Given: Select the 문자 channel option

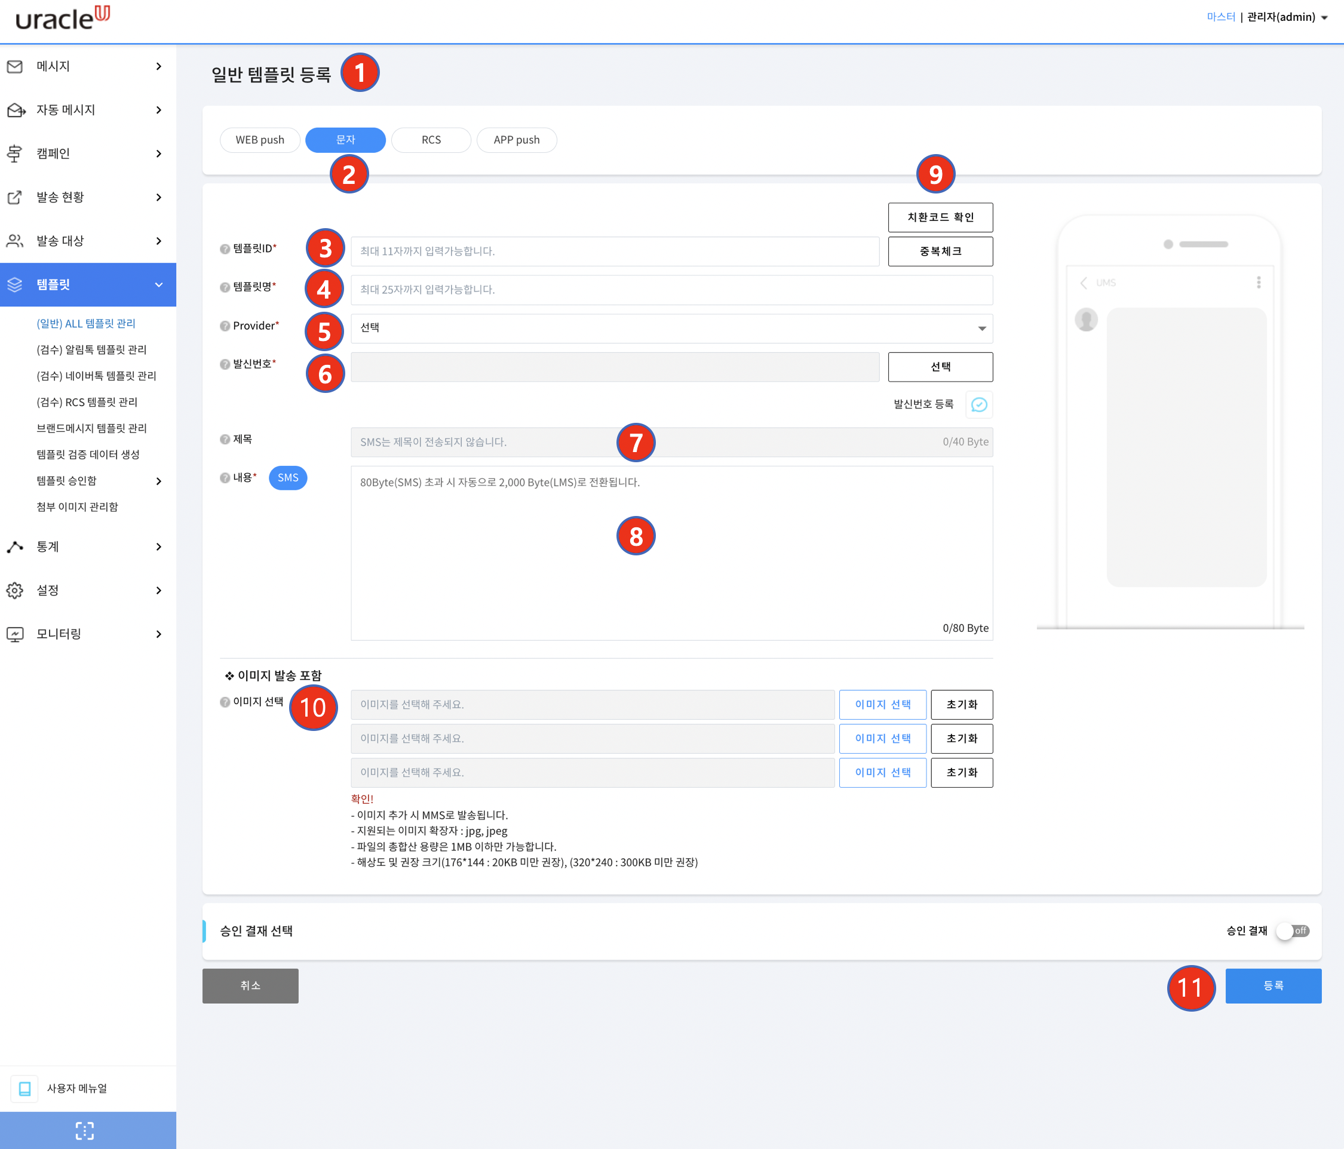Looking at the screenshot, I should (x=345, y=140).
